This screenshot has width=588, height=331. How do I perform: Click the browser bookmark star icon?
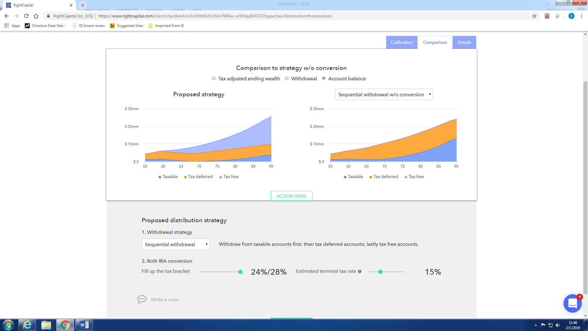[x=534, y=16]
